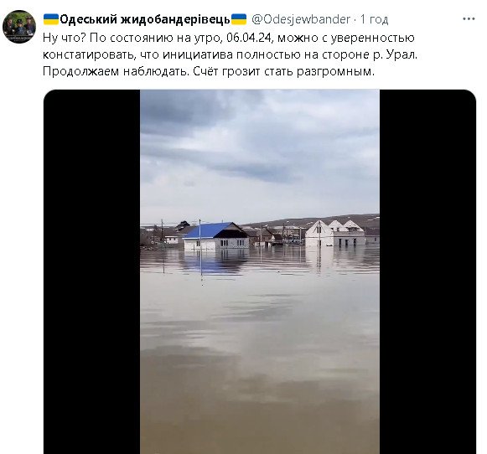Viewport: 487px width, 454px height.
Task: Click the sentence "Продолжаем наблюдать."
Action: point(116,71)
